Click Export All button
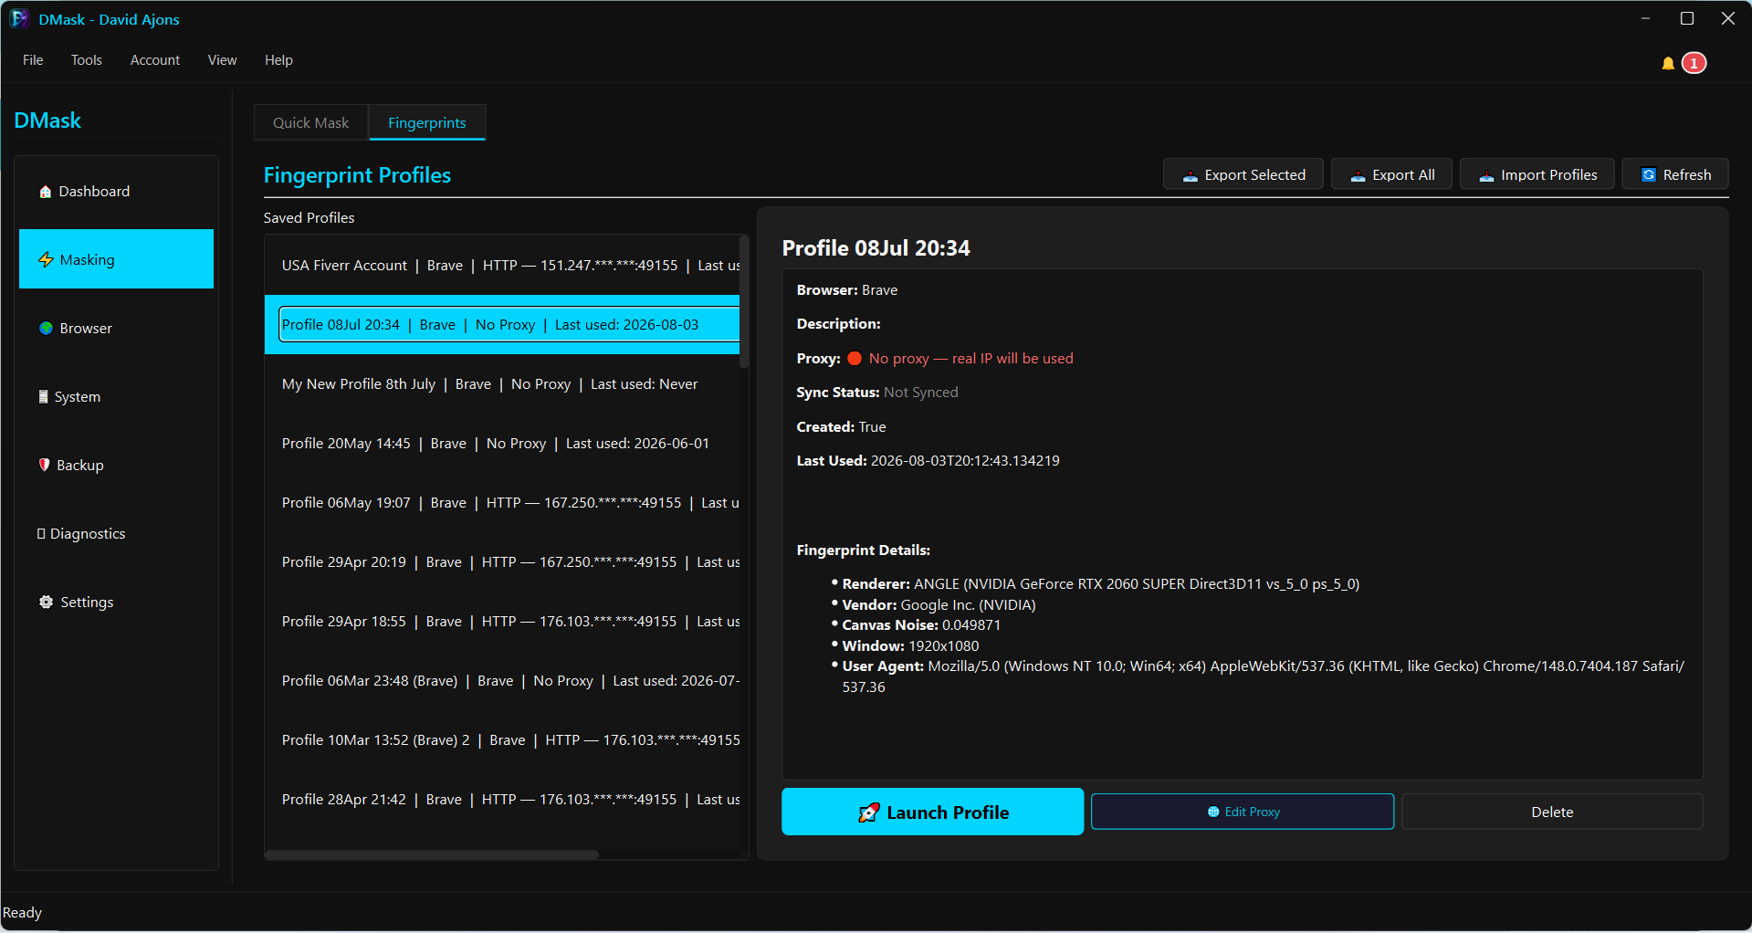The height and width of the screenshot is (933, 1752). [x=1391, y=175]
